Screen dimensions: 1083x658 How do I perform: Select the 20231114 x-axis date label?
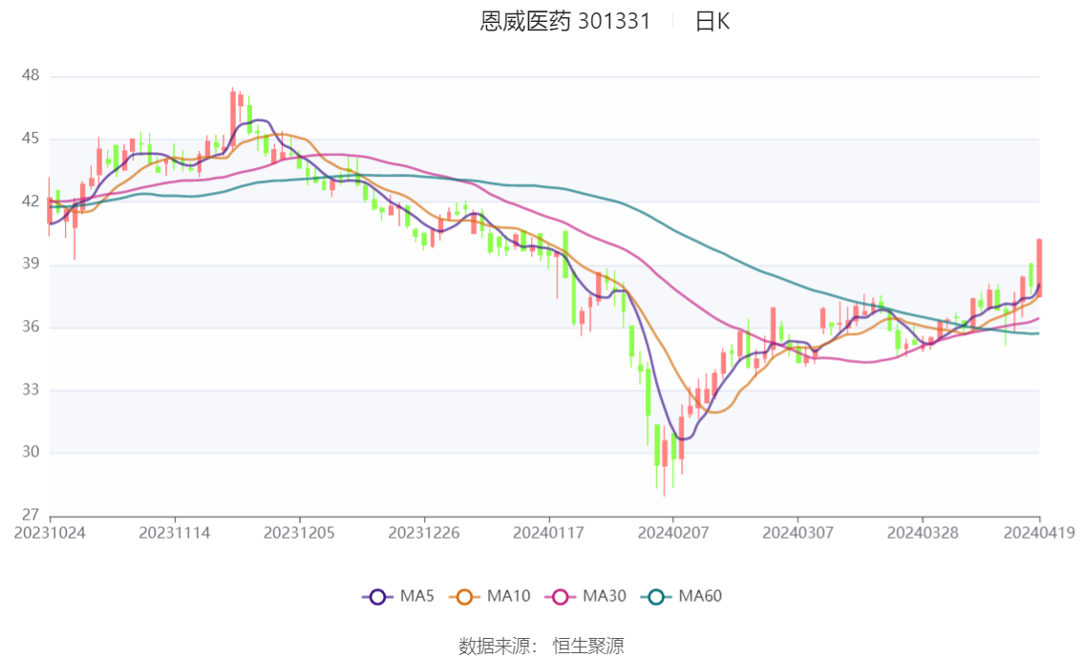[x=175, y=533]
